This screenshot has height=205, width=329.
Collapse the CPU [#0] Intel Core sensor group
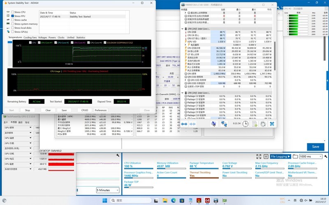coord(183,29)
